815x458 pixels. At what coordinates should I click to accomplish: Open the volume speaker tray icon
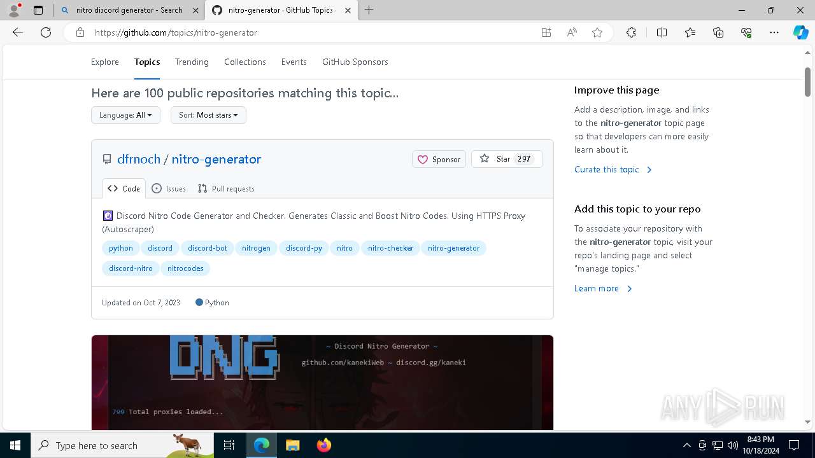coord(732,445)
